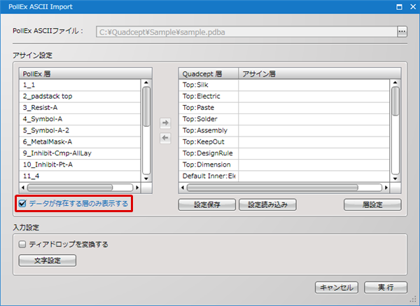Click PollEx list horizontal scrollbar thumb
420x306 pixels.
click(70, 188)
